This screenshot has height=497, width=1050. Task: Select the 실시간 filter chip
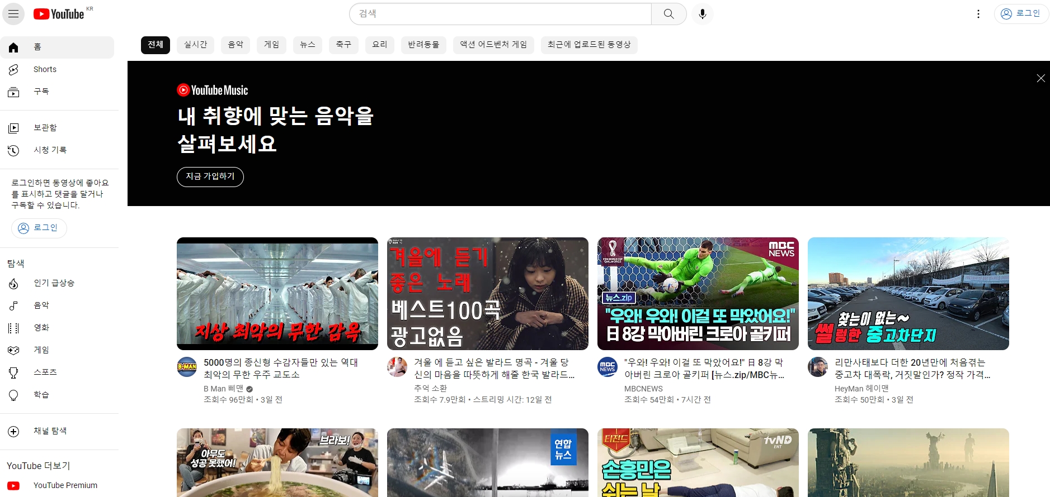click(x=196, y=45)
